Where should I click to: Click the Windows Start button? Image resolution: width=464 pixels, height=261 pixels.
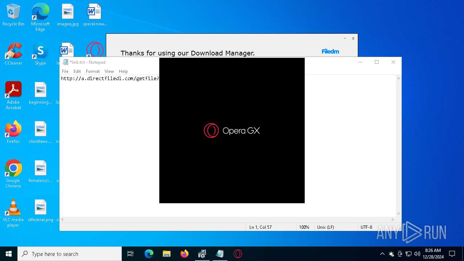pos(9,254)
